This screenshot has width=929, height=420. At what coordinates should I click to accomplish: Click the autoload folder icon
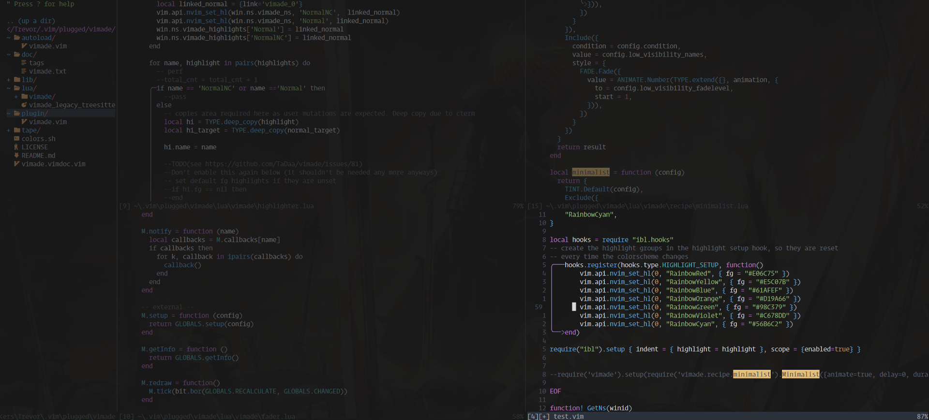[x=17, y=38]
